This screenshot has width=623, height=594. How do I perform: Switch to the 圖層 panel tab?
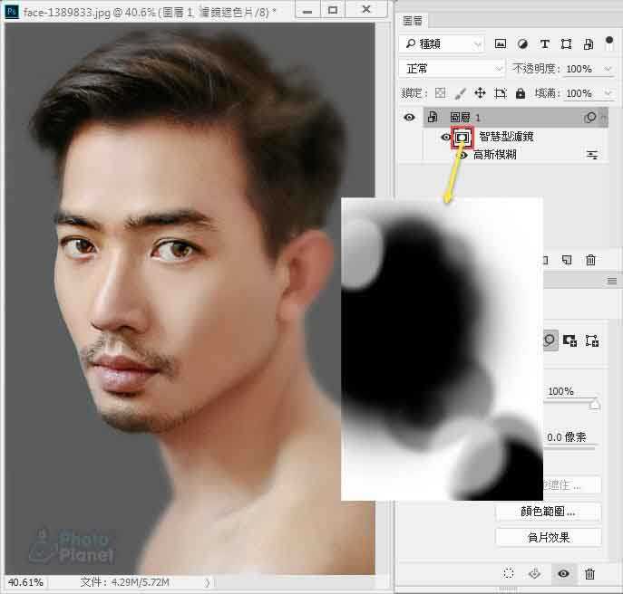click(x=413, y=19)
